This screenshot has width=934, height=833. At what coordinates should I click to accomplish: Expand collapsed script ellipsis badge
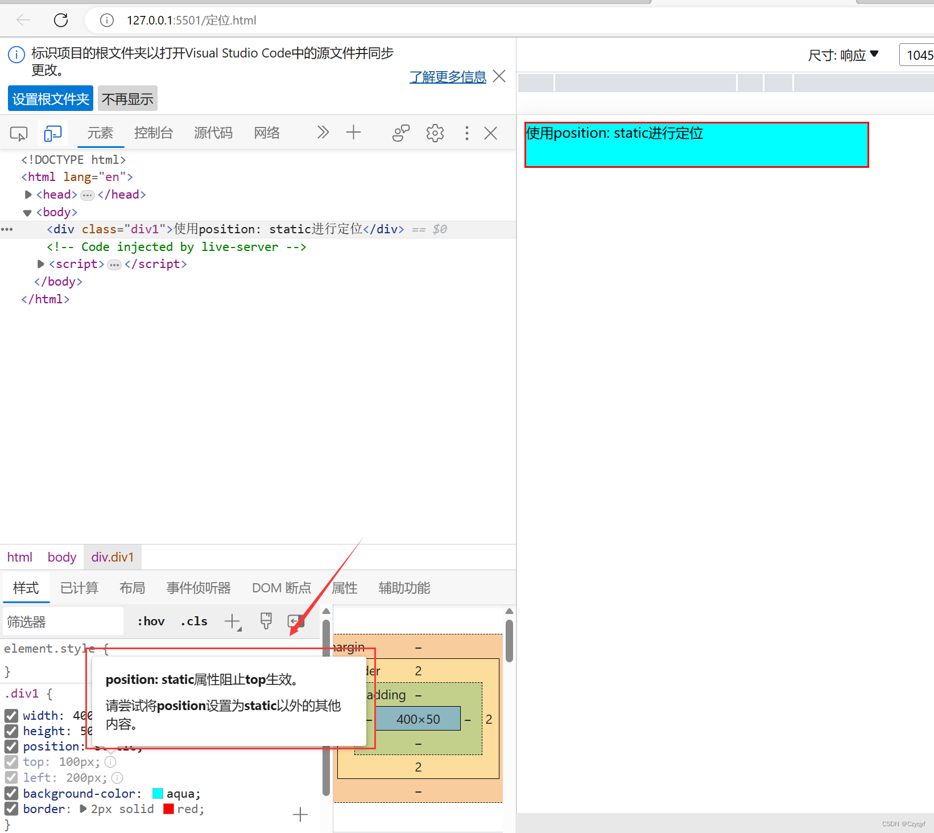pos(114,265)
